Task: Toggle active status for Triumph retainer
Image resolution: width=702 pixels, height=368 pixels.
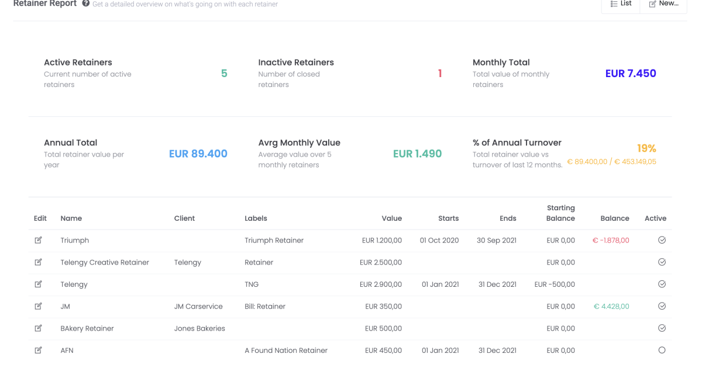Action: [662, 240]
